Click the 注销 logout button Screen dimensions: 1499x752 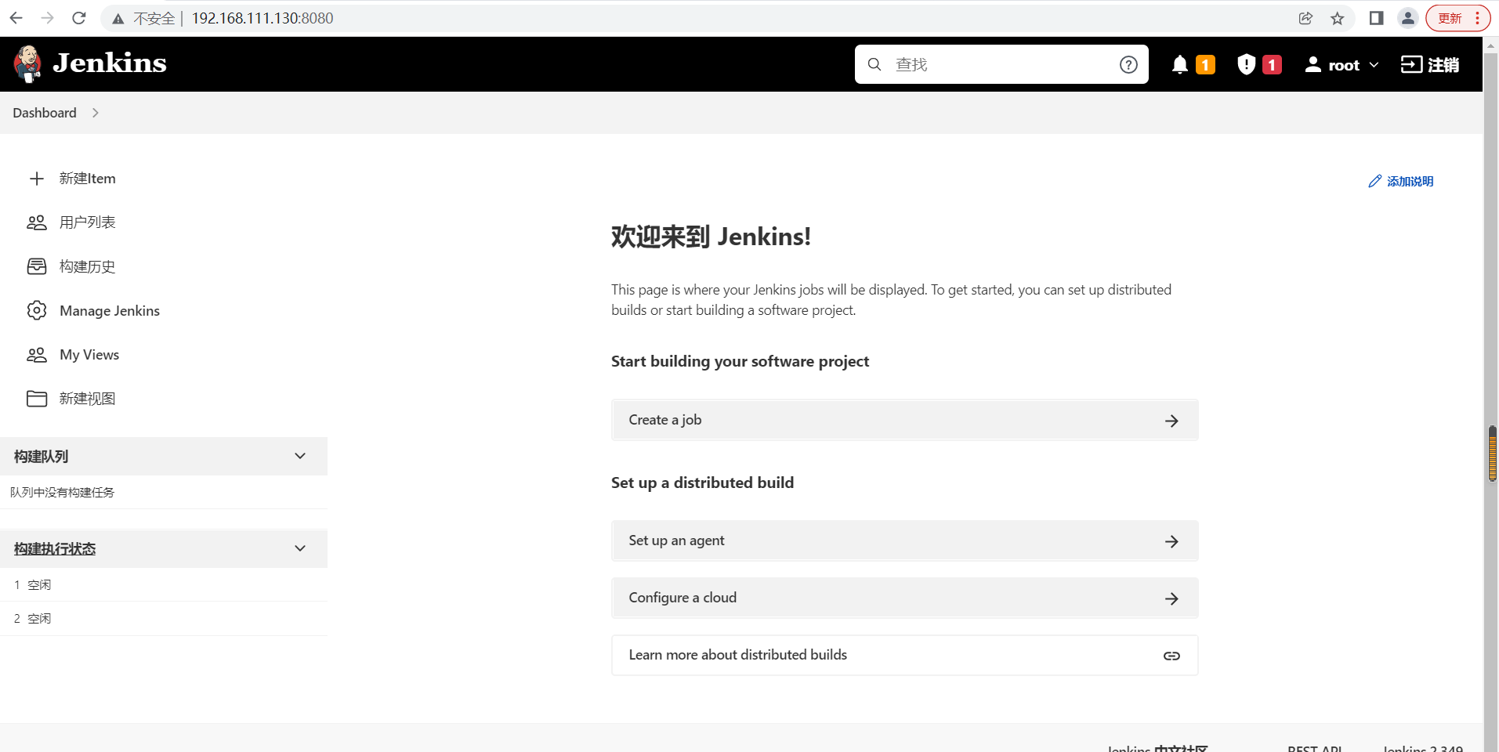click(x=1430, y=64)
